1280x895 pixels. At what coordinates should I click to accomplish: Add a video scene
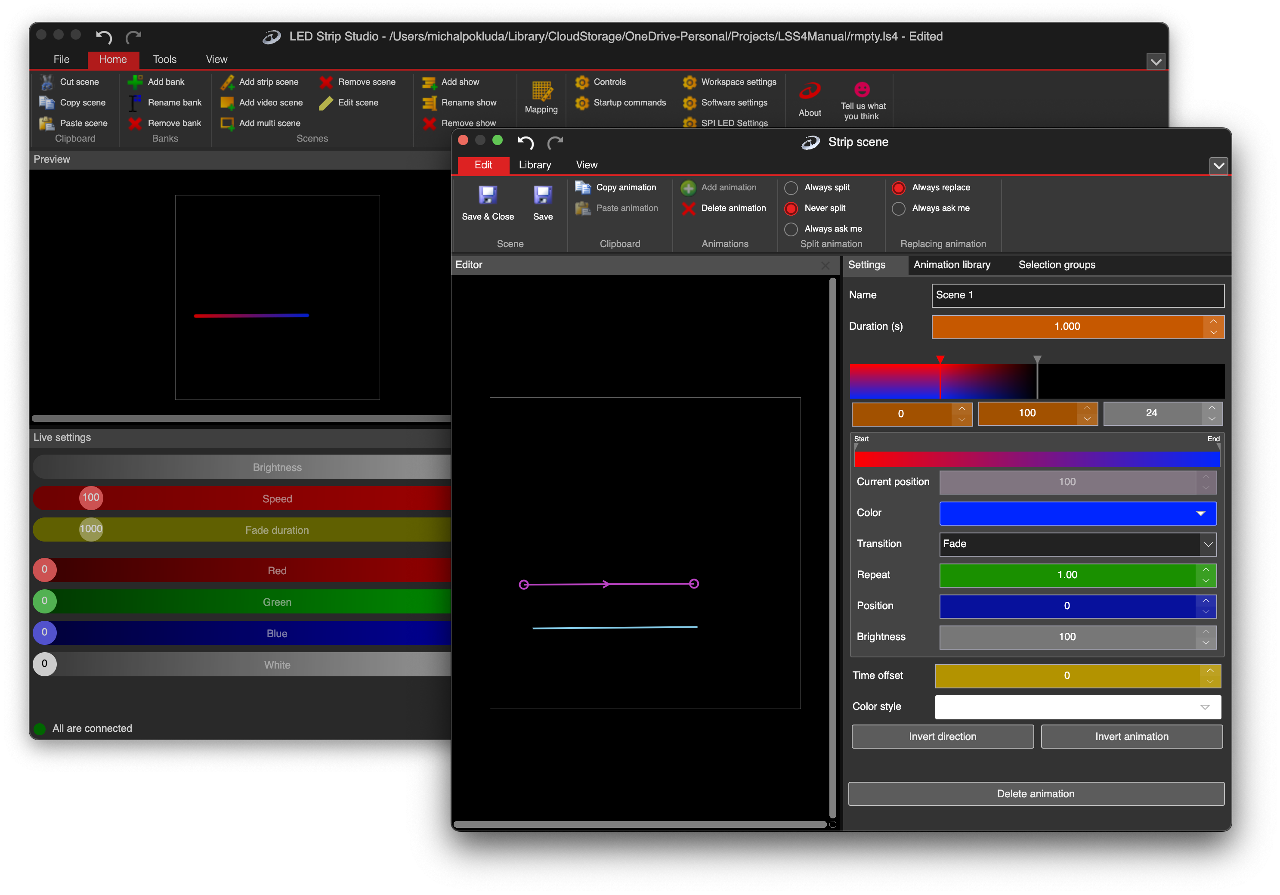click(x=262, y=102)
